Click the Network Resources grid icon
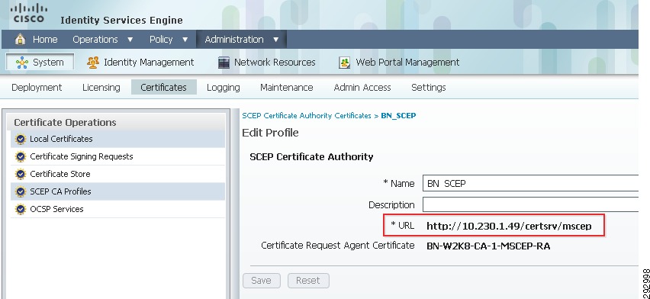 (224, 63)
